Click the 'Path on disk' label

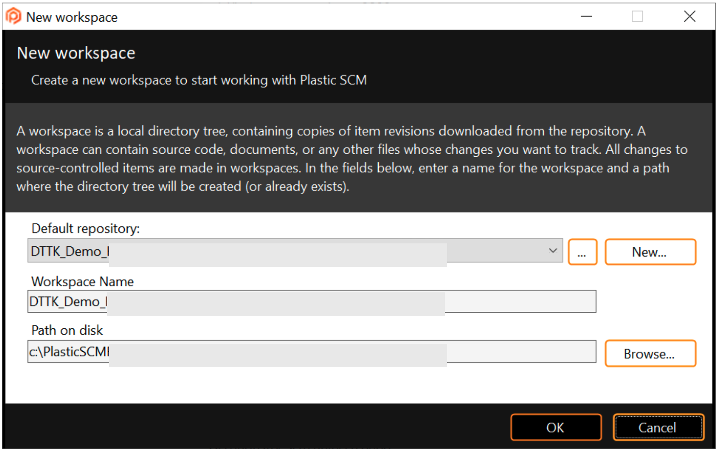(67, 330)
